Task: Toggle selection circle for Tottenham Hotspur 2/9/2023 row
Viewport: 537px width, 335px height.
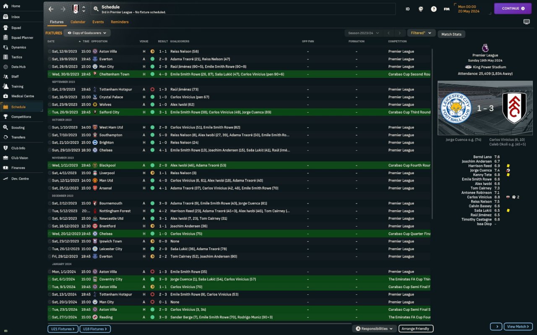Action: [x=50, y=89]
